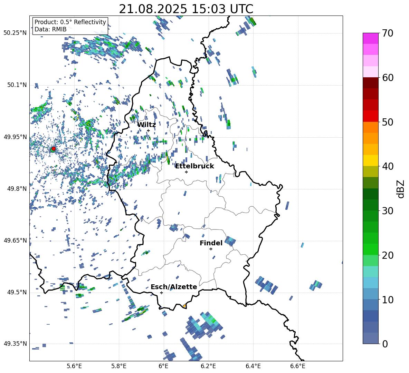Click the Product: 0.5° Reflectivity text
Image resolution: width=409 pixels, height=373 pixels.
pyautogui.click(x=70, y=22)
